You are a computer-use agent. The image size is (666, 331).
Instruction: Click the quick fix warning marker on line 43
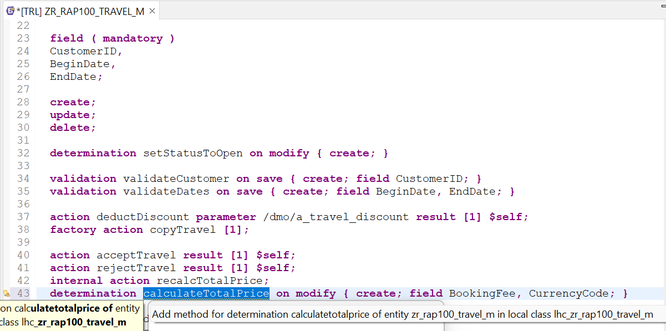6,293
